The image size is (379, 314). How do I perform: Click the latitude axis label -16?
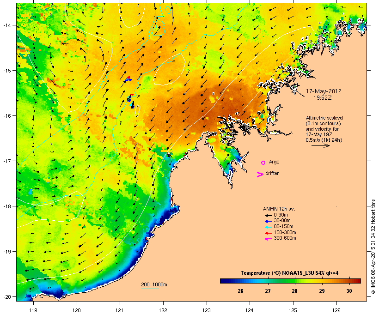click(6, 116)
